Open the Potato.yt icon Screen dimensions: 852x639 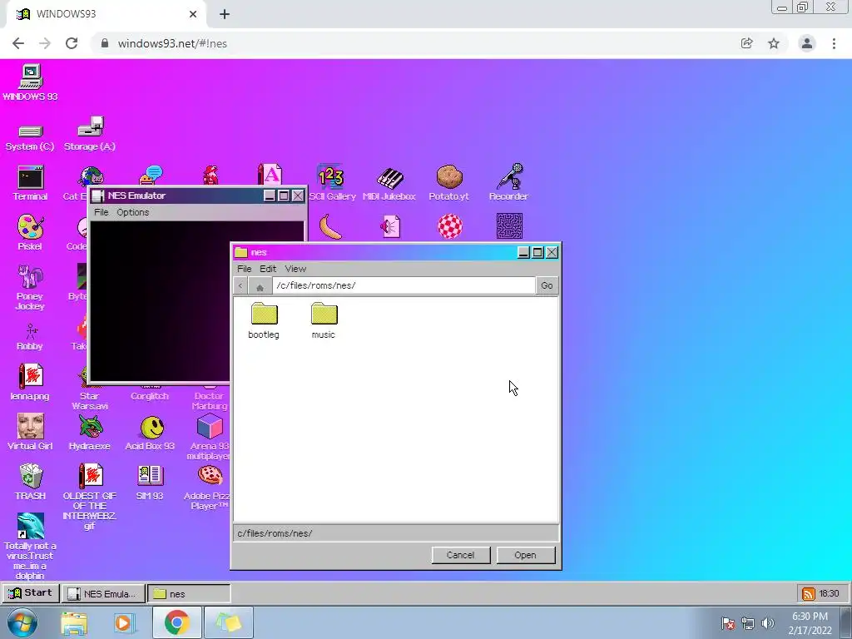tap(449, 183)
